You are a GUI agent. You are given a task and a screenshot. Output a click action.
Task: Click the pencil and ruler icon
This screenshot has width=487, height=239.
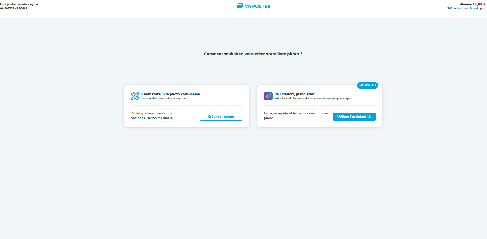pyautogui.click(x=135, y=96)
